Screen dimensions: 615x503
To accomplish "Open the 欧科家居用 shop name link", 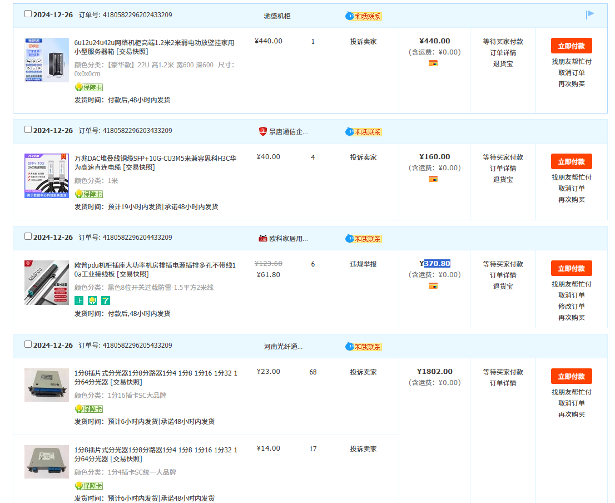I will pos(288,239).
